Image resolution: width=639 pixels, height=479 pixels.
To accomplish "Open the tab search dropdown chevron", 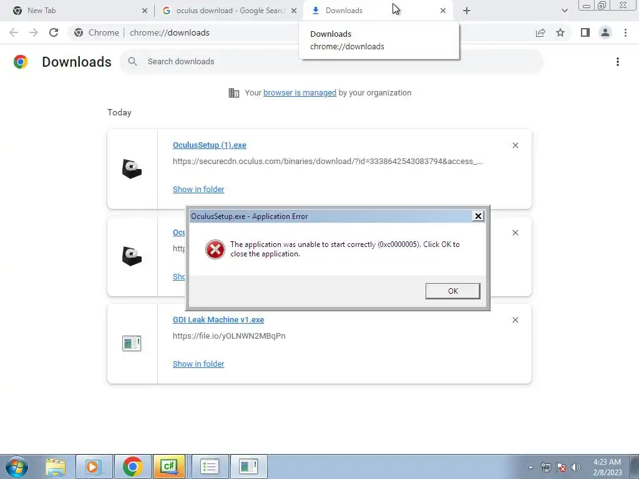I will [x=564, y=11].
